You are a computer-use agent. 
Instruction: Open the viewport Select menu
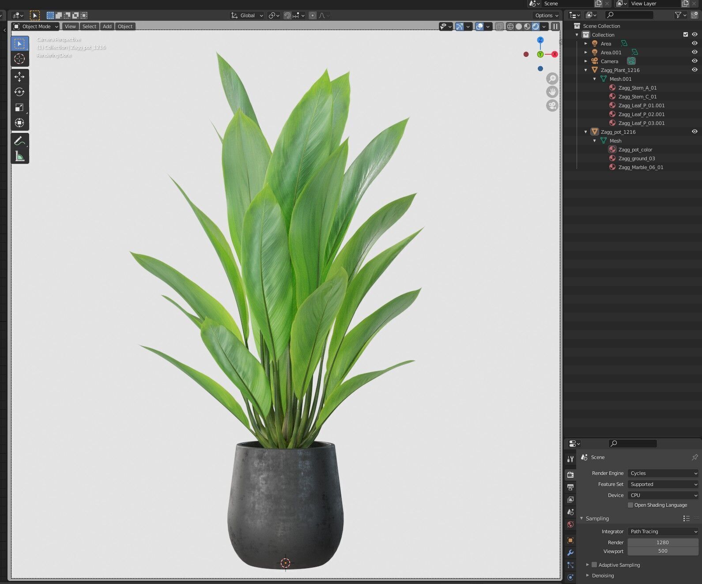click(x=89, y=26)
